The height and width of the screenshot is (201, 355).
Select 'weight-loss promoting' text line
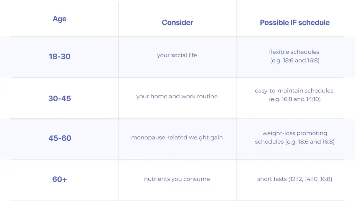295,133
